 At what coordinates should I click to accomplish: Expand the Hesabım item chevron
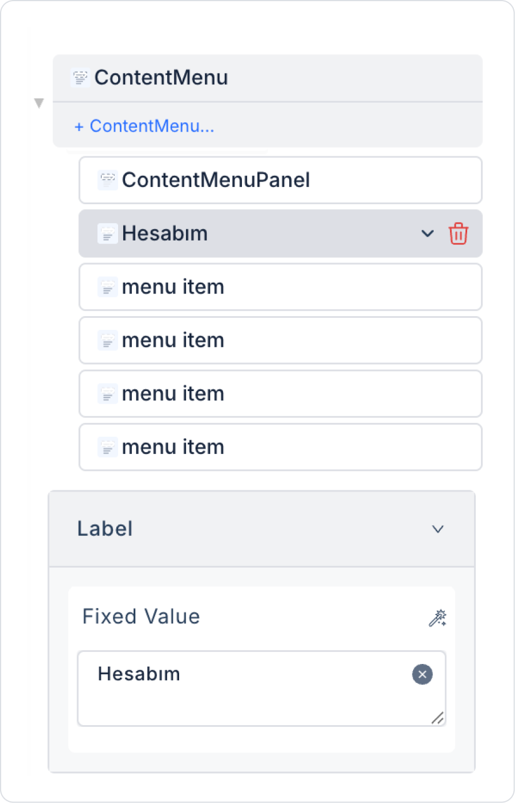click(x=427, y=234)
